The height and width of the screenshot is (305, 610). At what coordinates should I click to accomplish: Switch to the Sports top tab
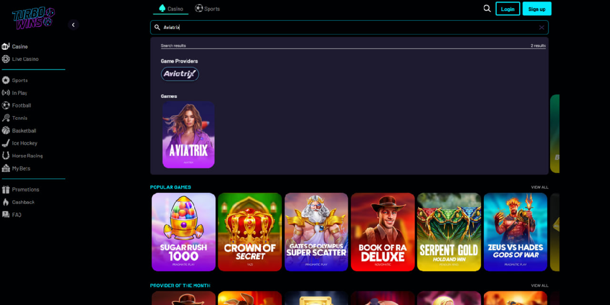[x=207, y=9]
